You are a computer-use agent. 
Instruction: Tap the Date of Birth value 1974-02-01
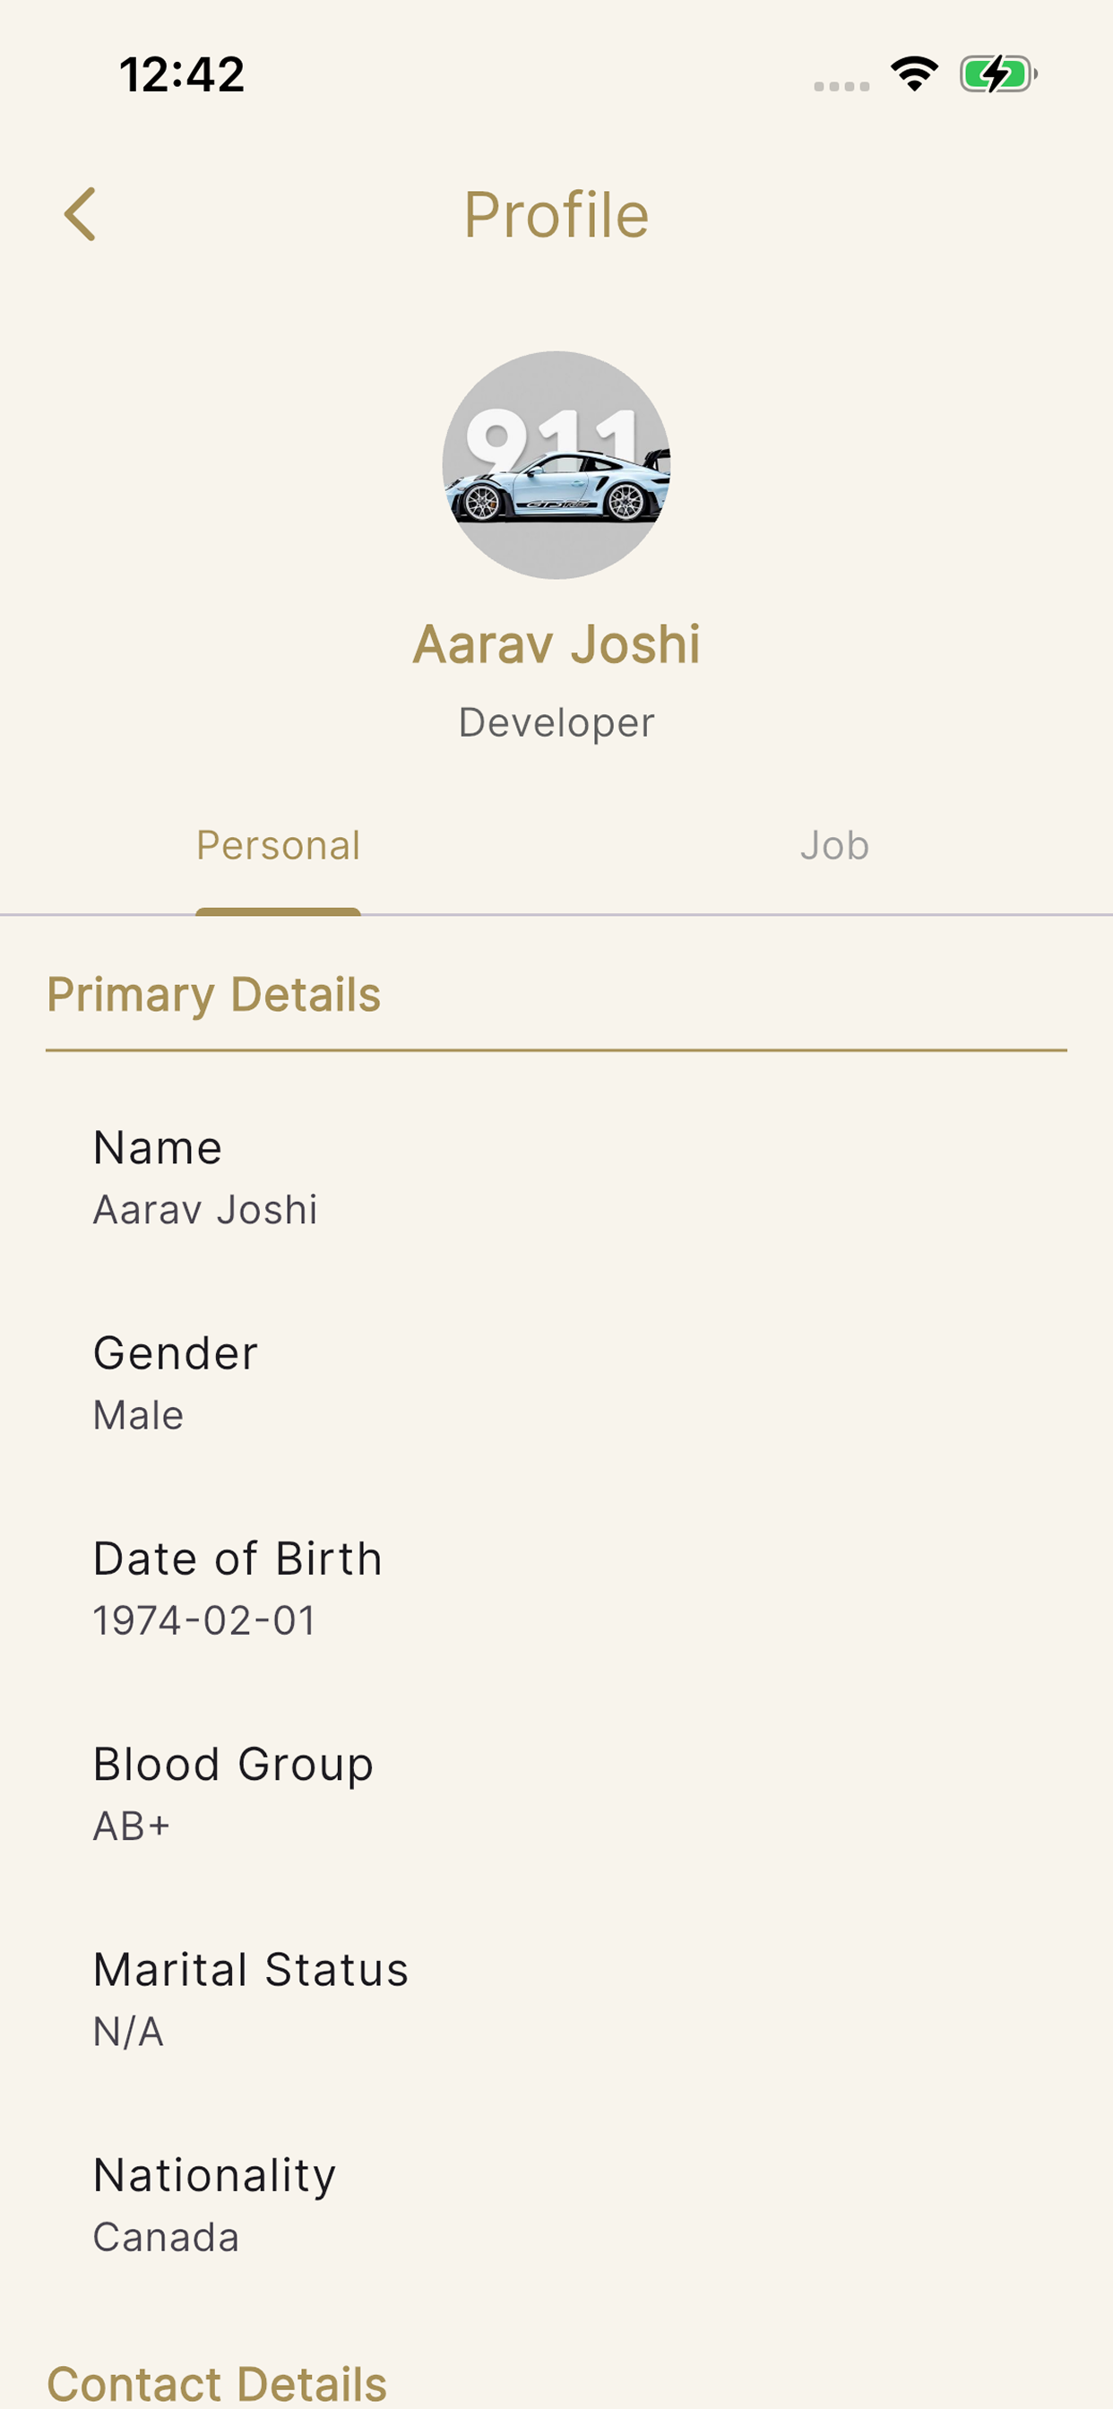[205, 1620]
